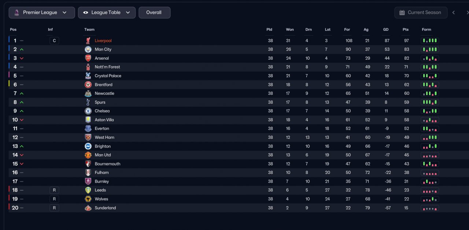
Task: Click Arsenal's down position change arrow
Action: click(x=22, y=58)
